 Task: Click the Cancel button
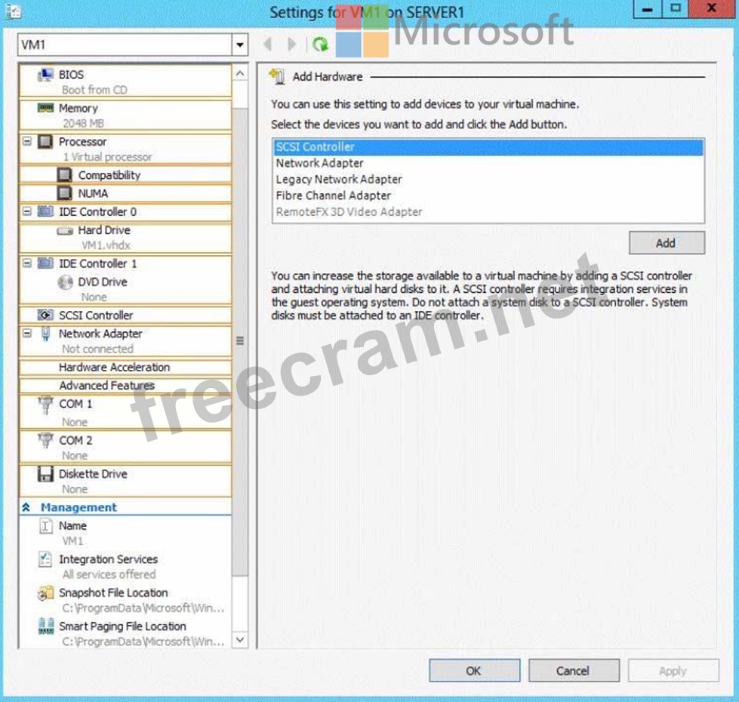click(574, 670)
